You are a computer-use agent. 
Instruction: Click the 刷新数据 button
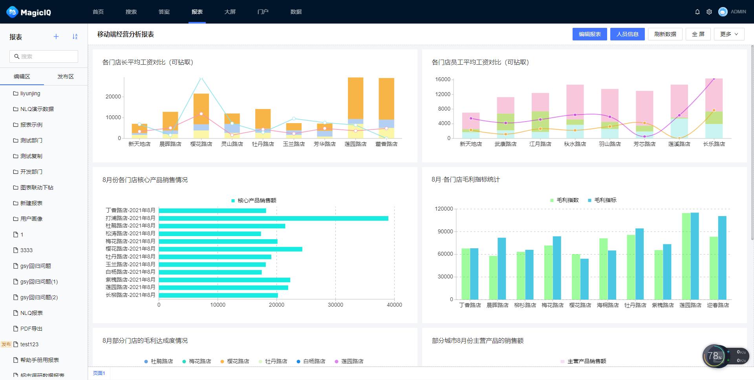pos(665,34)
